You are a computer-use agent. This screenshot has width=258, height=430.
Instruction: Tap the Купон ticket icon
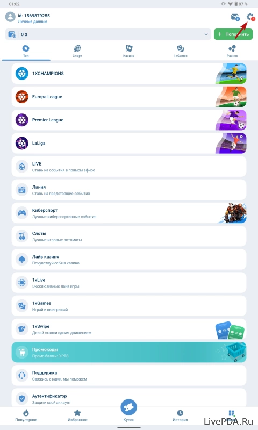(x=128, y=407)
